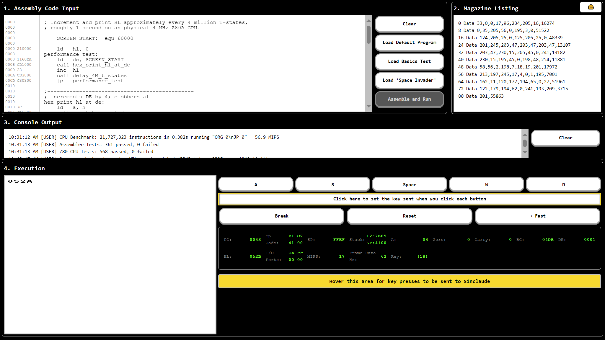
Task: Open the burger menu in Magazine Listing panel
Action: point(591,7)
